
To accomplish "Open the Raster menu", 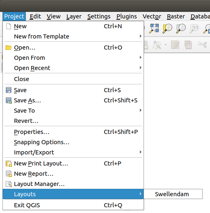I will (176, 16).
